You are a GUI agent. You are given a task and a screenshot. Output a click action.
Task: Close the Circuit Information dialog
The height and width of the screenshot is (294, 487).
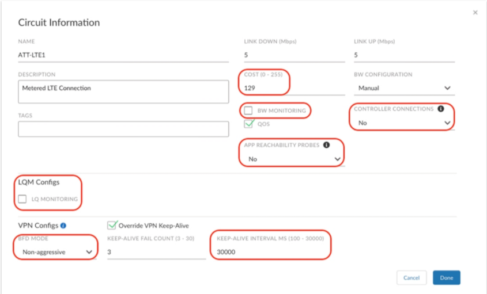[x=475, y=13]
